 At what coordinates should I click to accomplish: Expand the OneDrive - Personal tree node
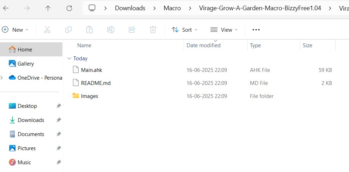coord(2,78)
